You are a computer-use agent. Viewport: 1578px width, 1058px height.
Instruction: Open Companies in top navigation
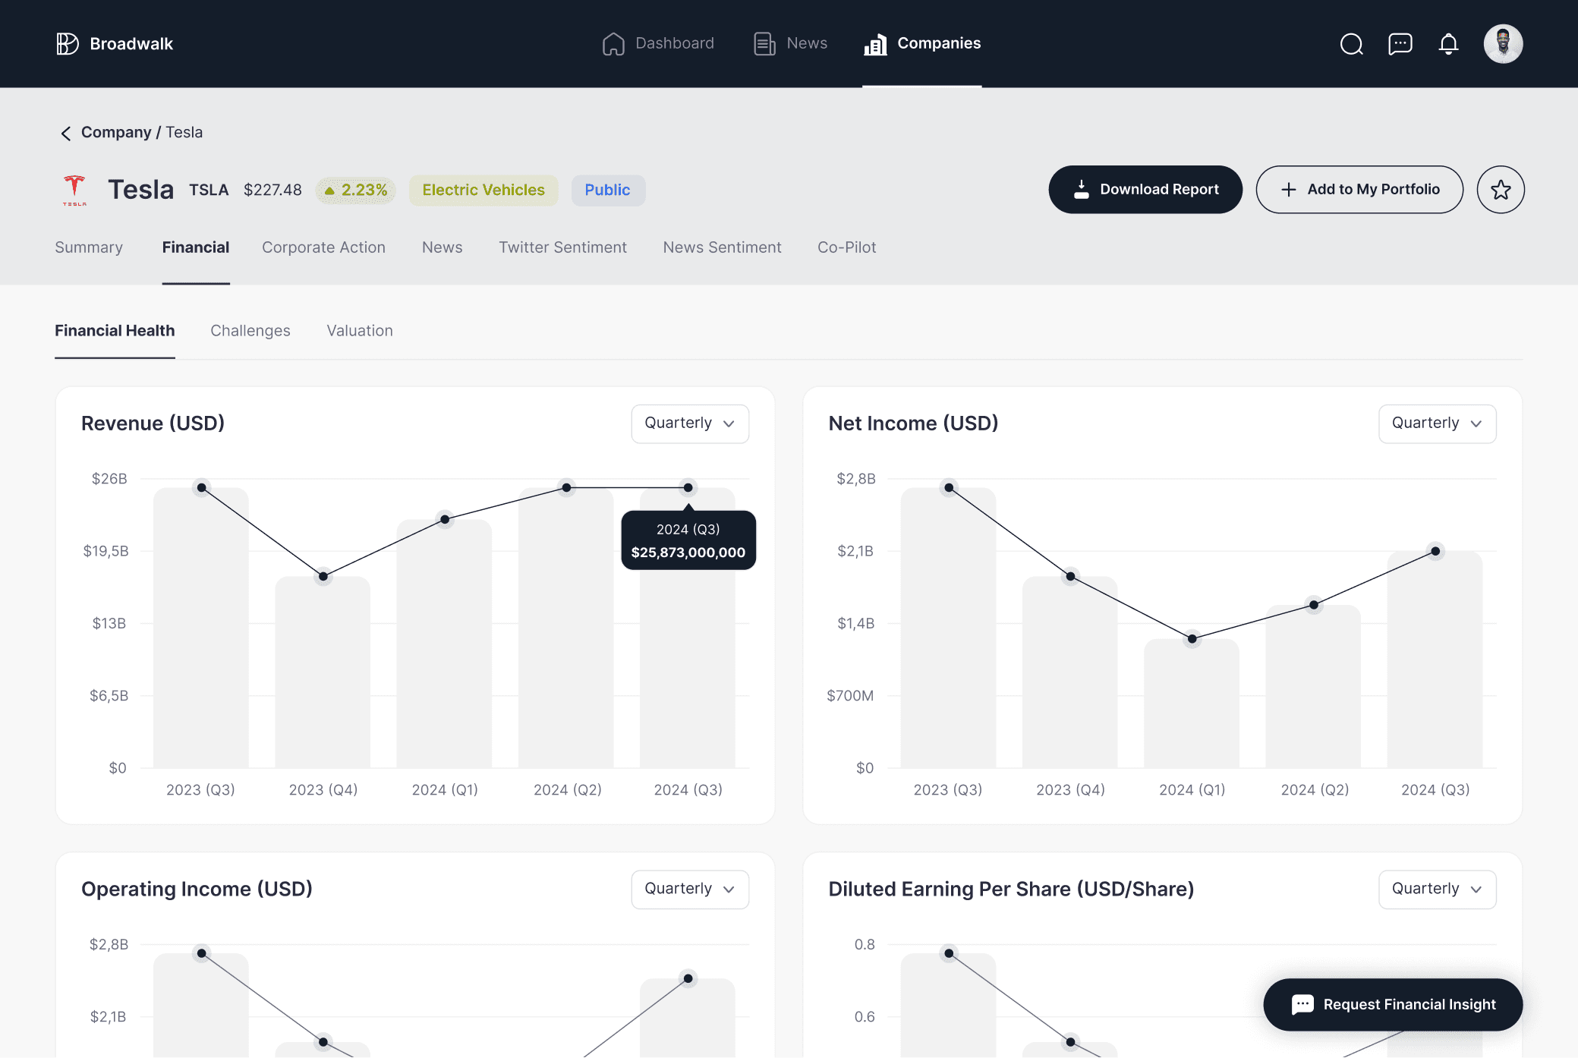(x=921, y=44)
